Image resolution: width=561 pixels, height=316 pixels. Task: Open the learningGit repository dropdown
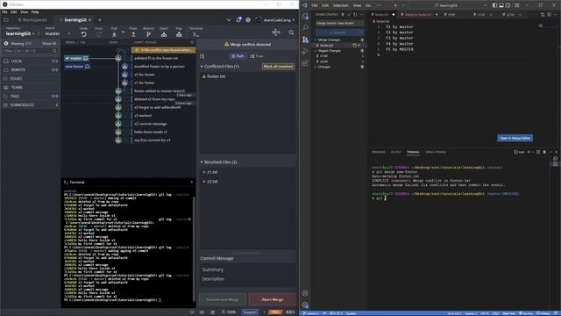[20, 33]
